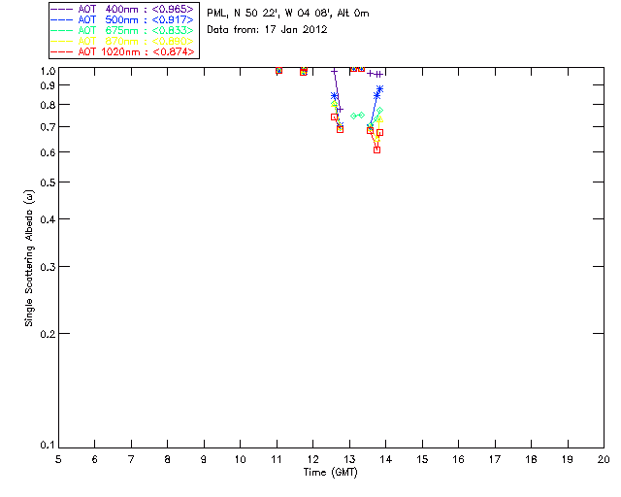Click the '6' x-axis tick label
The image size is (621, 497).
click(x=95, y=459)
